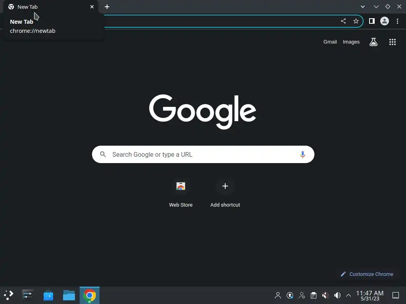Bookmark this tab with the star icon
This screenshot has width=406, height=304.
356,21
